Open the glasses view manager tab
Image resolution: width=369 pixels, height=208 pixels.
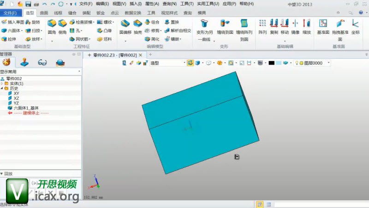tap(42, 62)
